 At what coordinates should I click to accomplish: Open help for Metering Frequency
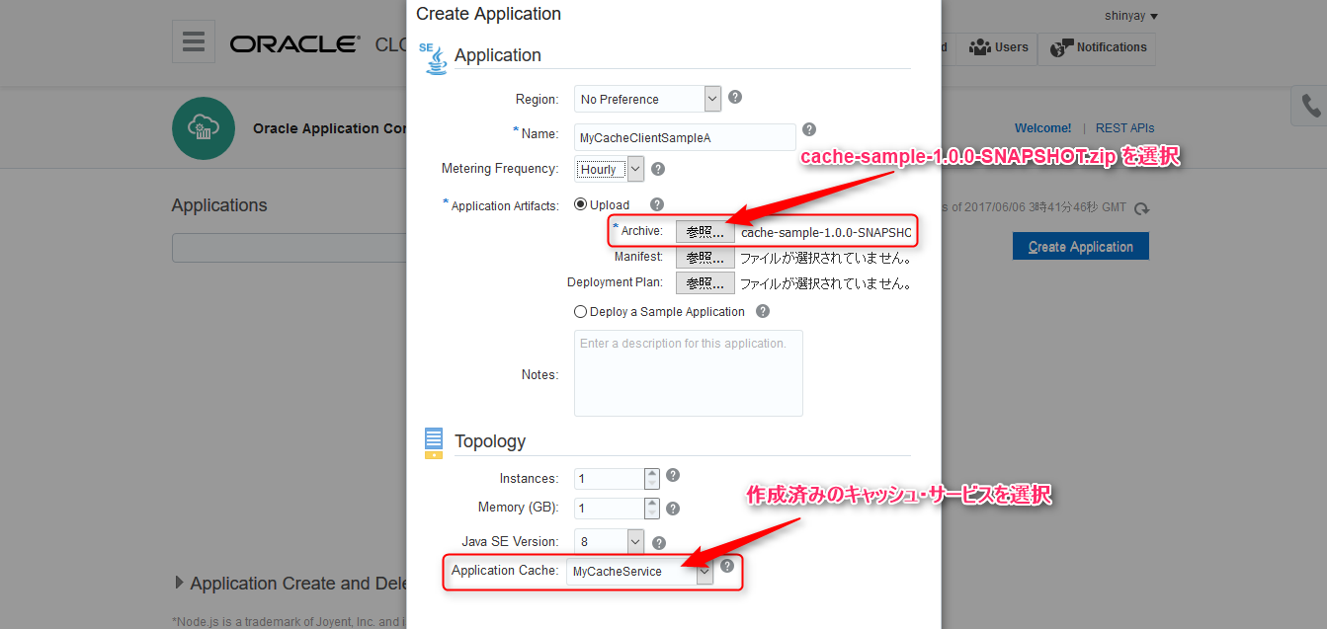point(658,169)
